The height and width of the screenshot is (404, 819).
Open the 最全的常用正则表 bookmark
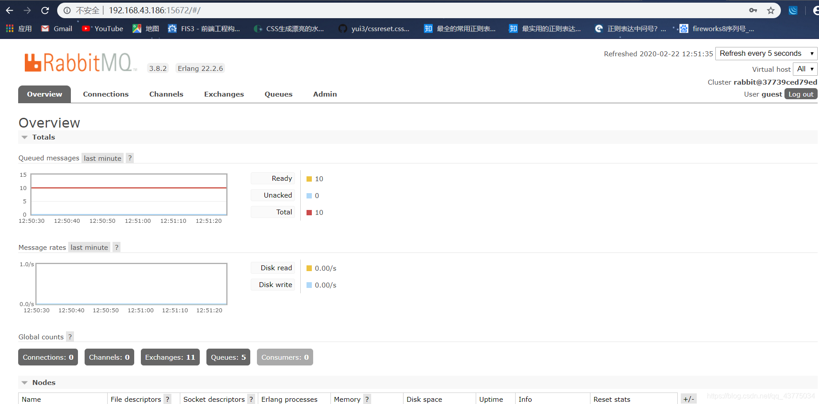[460, 28]
